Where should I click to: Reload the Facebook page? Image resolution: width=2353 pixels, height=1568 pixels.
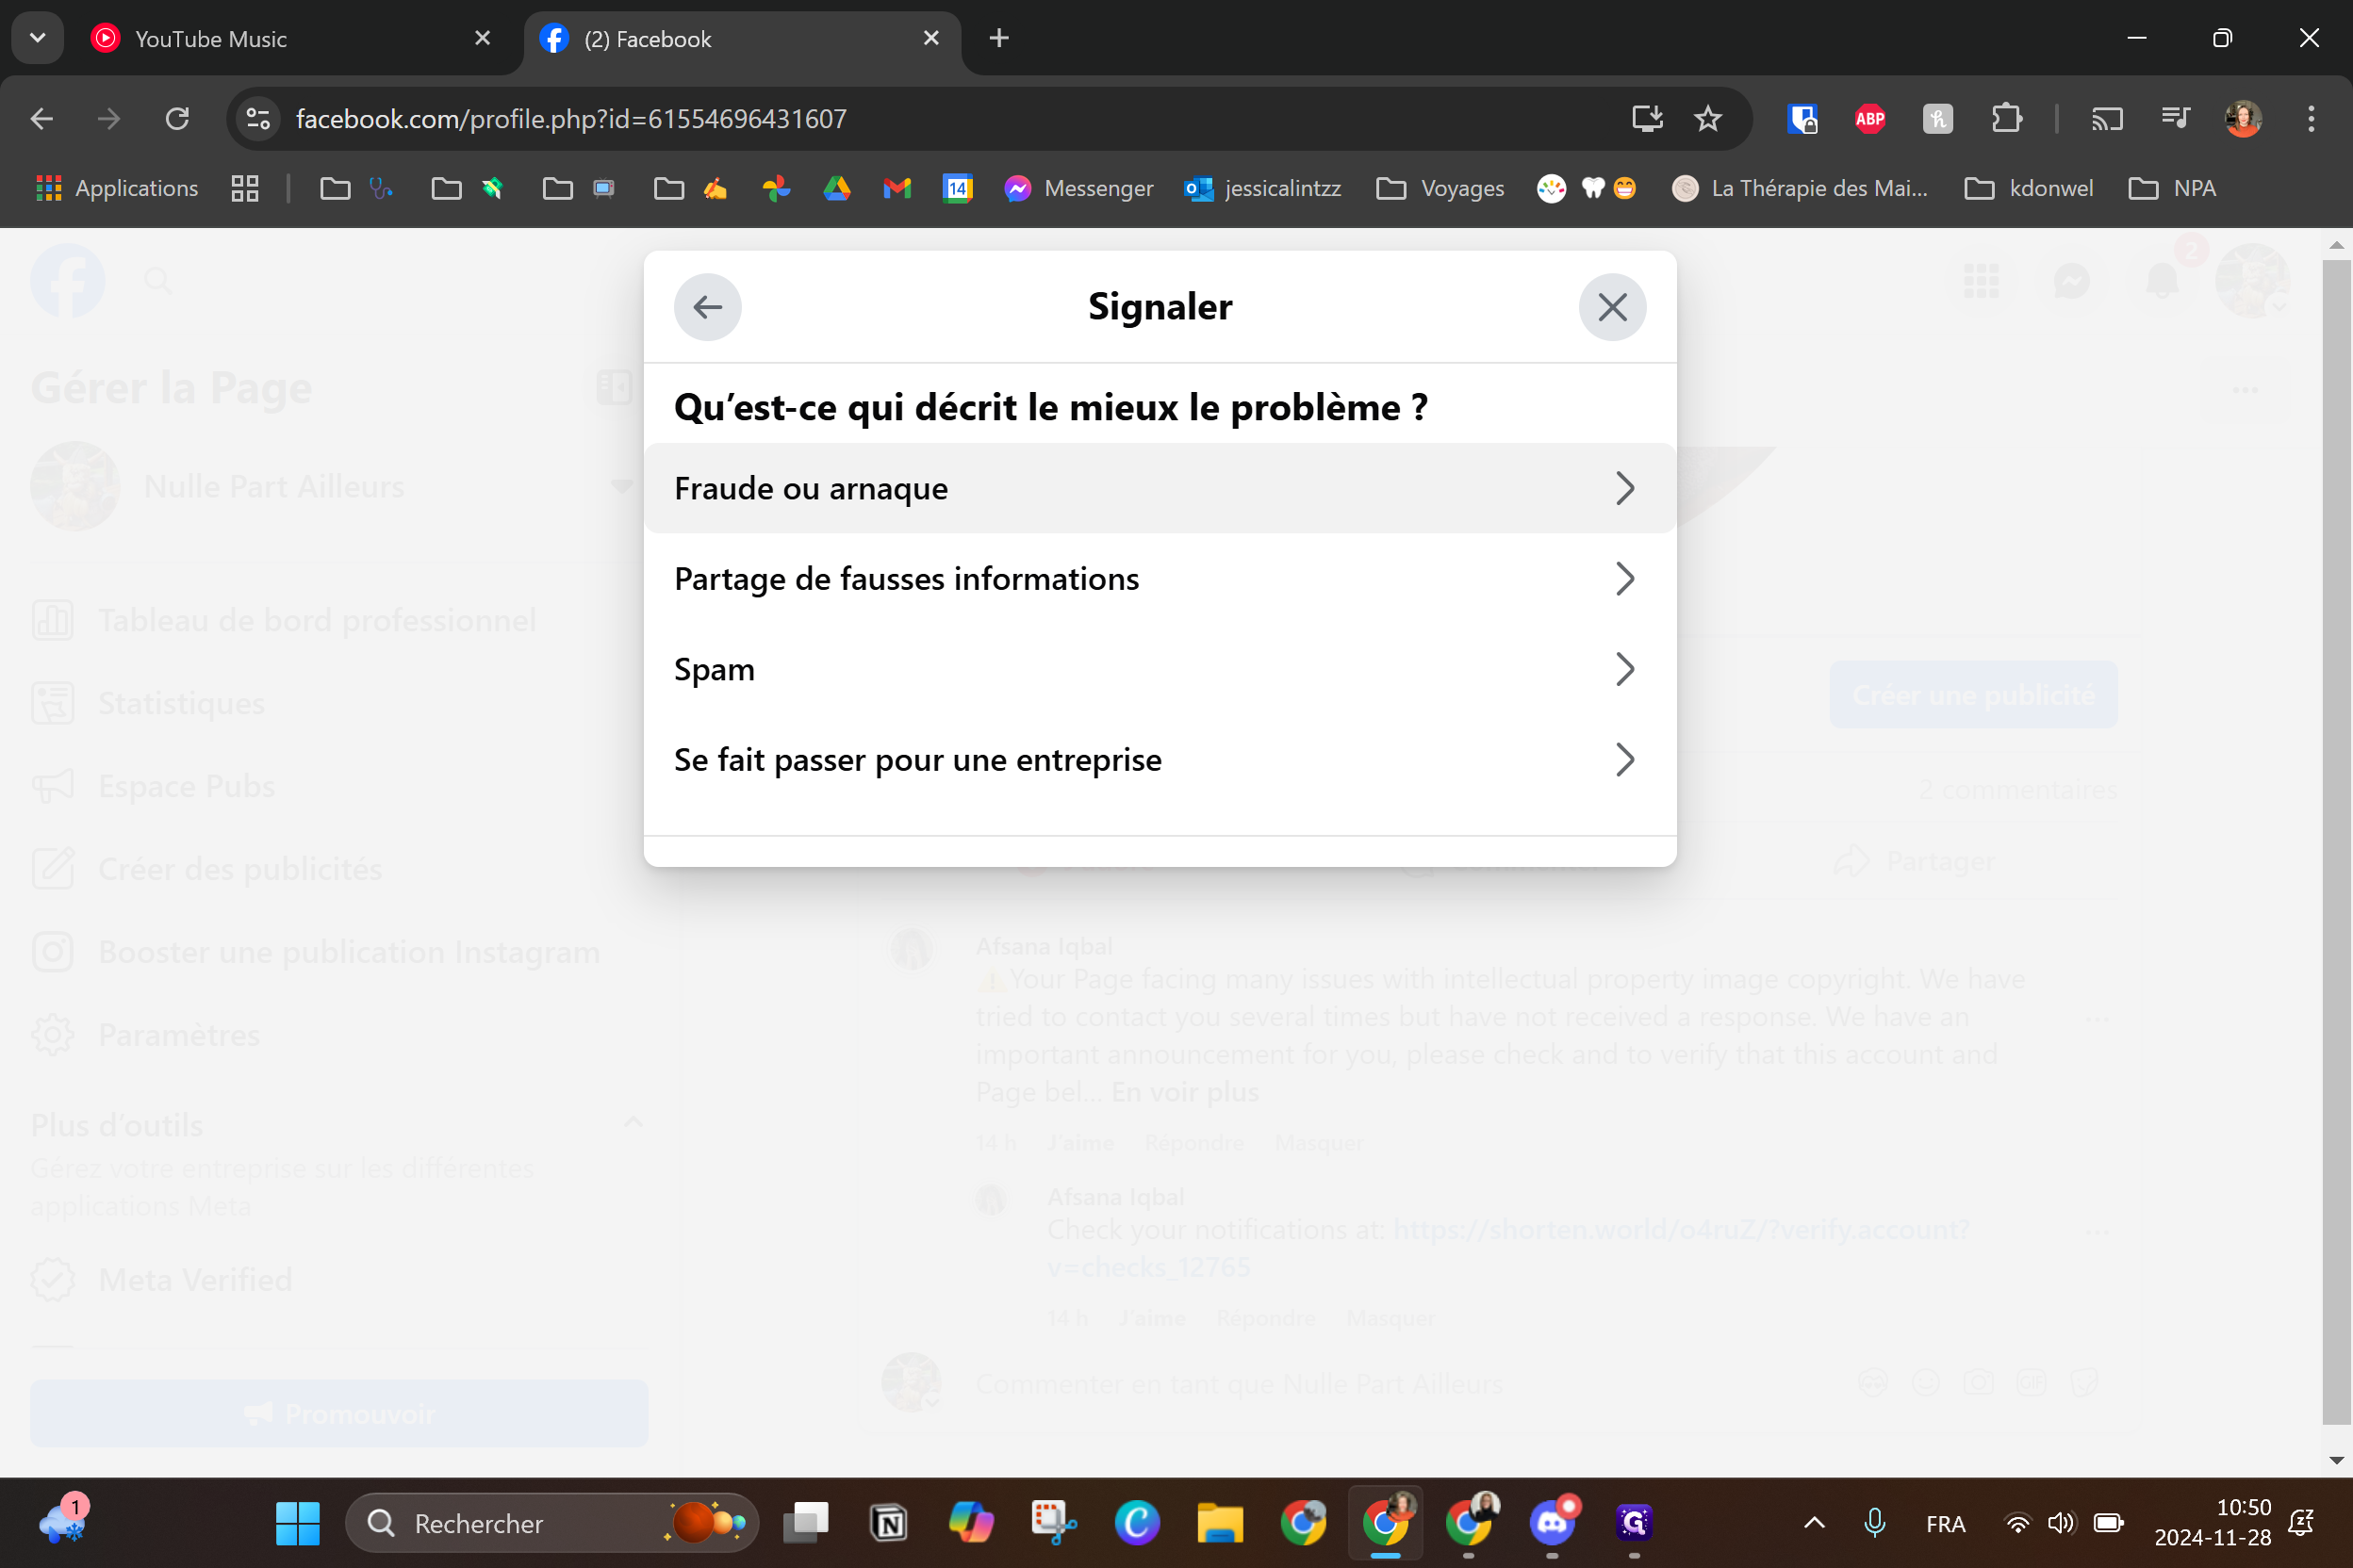click(x=177, y=119)
